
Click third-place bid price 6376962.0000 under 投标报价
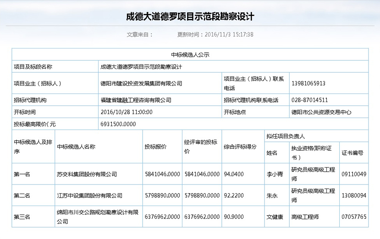tap(162, 217)
